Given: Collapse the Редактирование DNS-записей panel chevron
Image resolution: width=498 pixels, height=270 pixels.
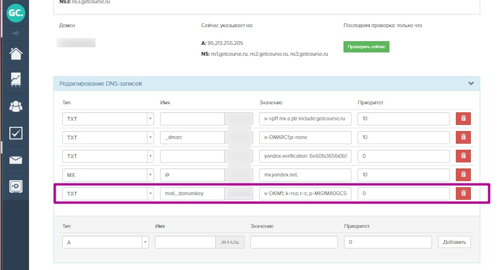Looking at the screenshot, I should click(x=471, y=84).
